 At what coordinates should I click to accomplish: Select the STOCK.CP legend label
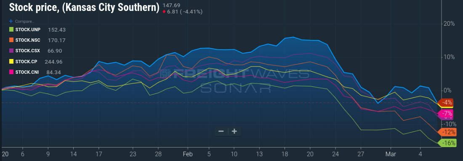[x=26, y=62]
